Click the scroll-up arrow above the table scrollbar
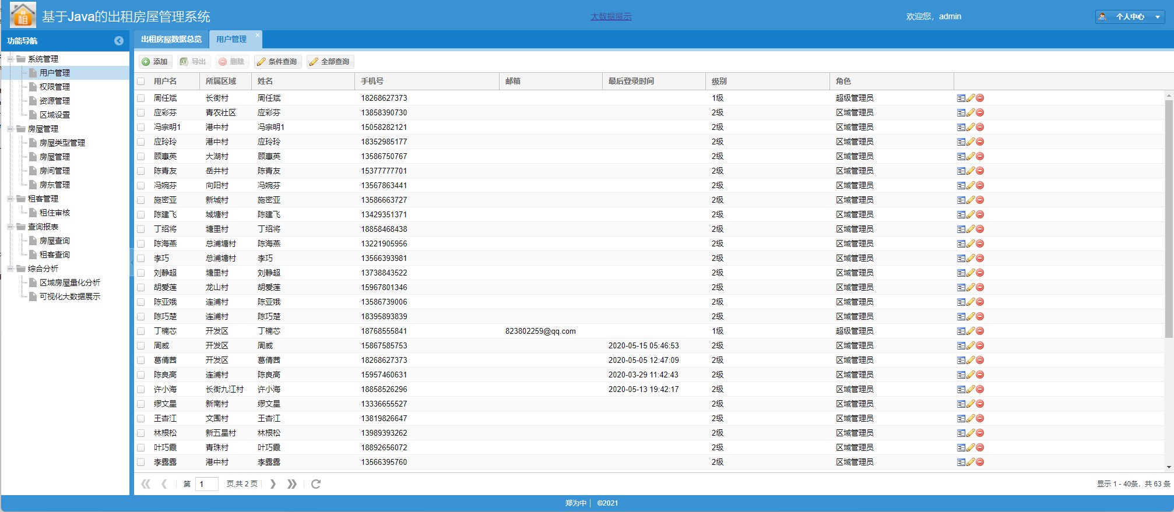 [1169, 95]
